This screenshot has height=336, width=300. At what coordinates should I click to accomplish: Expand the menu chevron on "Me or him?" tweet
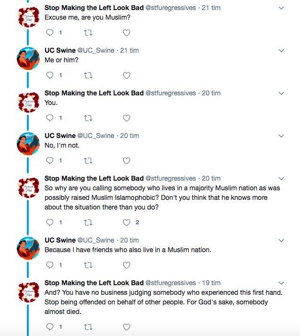point(281,51)
